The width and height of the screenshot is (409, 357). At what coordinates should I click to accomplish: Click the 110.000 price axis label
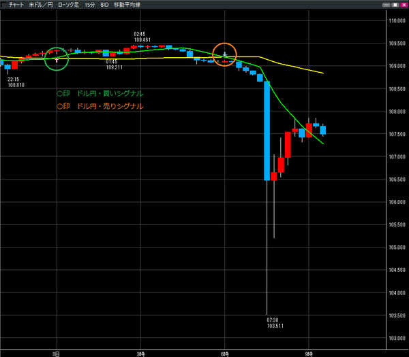coord(397,21)
